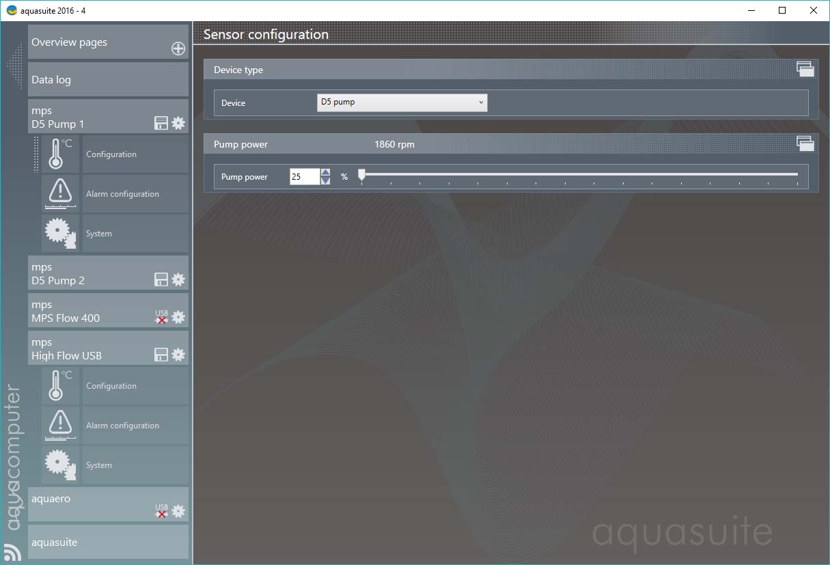Viewport: 830px width, 565px height.
Task: Click the thermometer icon under High Flow USB
Action: click(60, 386)
